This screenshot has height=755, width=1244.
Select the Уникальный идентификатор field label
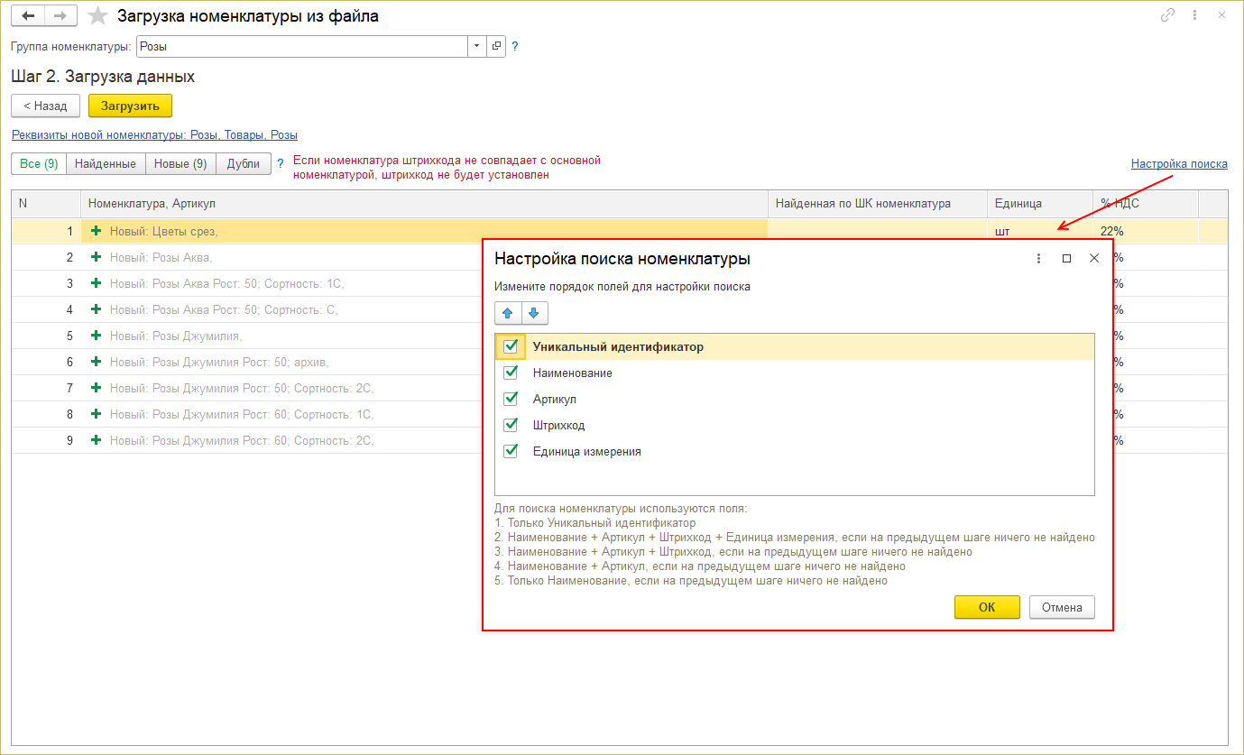(618, 346)
